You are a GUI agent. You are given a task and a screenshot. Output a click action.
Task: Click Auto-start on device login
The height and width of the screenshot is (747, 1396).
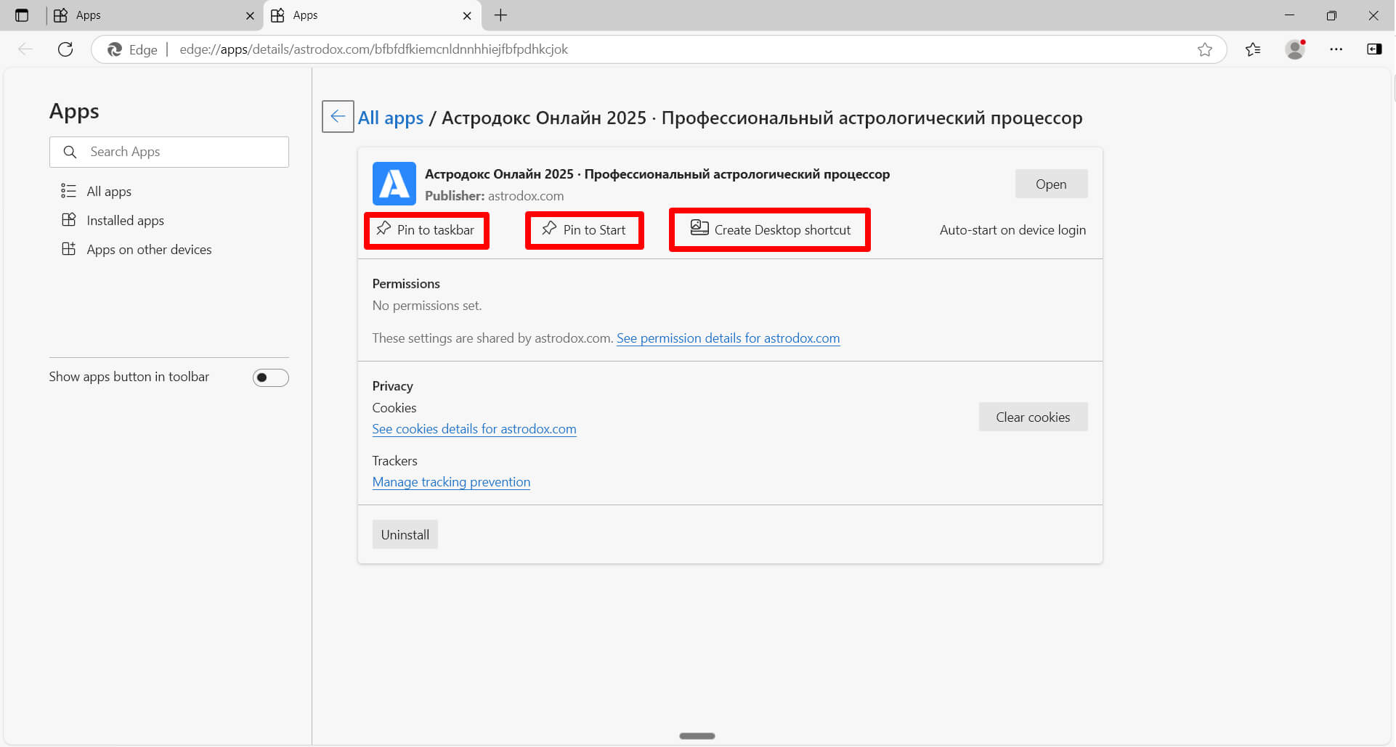point(1012,230)
